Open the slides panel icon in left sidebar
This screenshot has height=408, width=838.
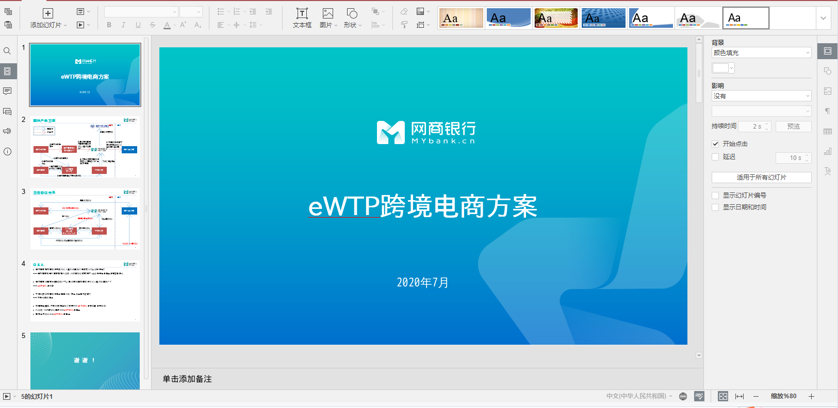[x=7, y=71]
